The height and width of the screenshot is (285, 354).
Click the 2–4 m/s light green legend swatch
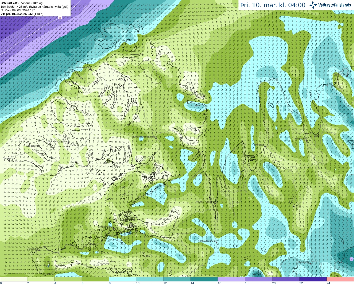pos(41,279)
